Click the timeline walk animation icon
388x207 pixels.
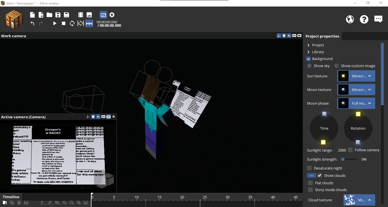(42, 203)
